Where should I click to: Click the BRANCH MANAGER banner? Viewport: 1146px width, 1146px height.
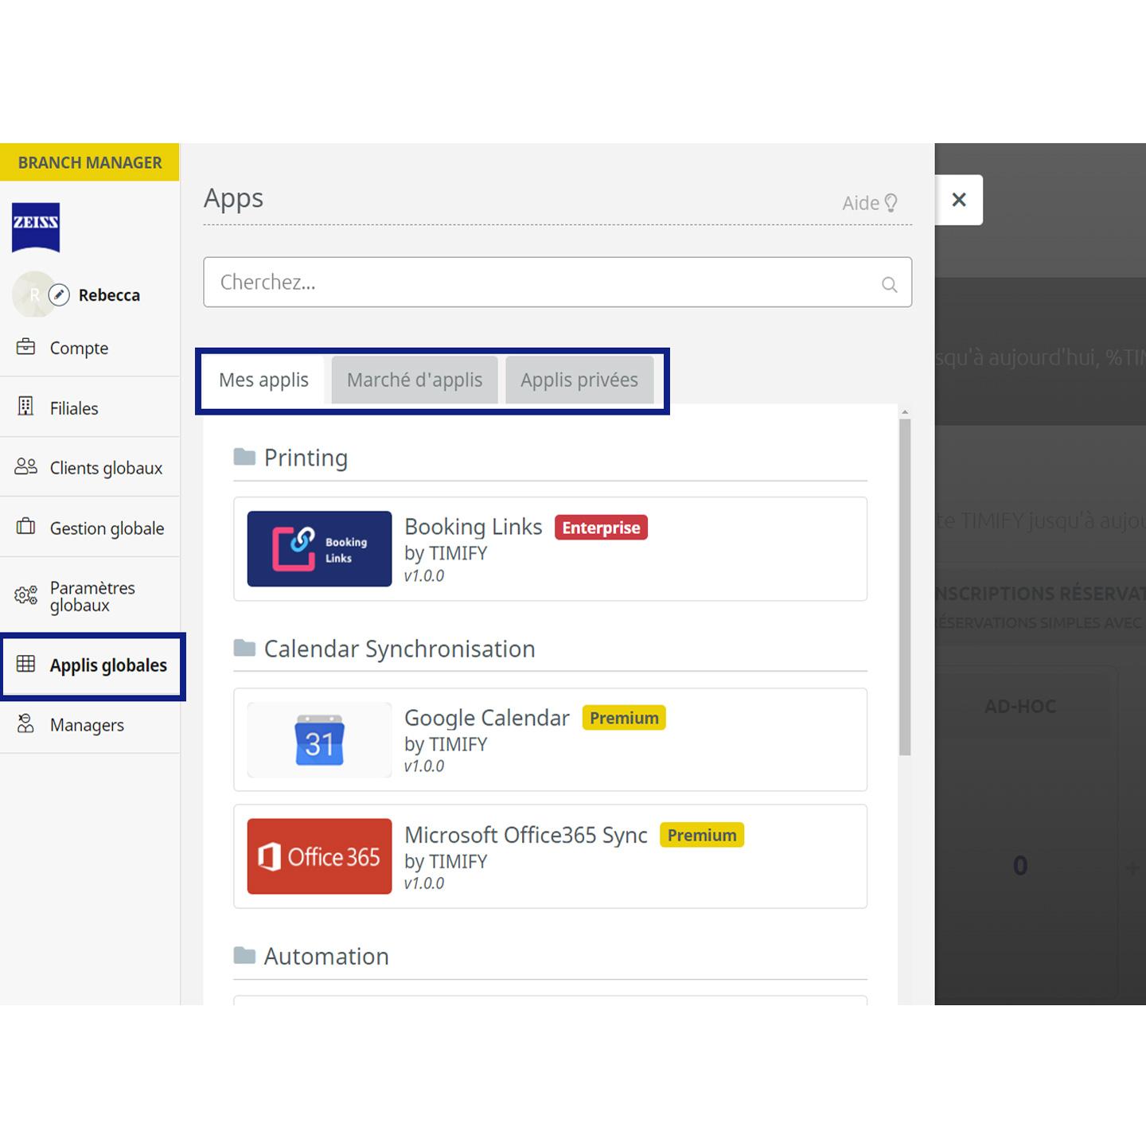(x=90, y=162)
